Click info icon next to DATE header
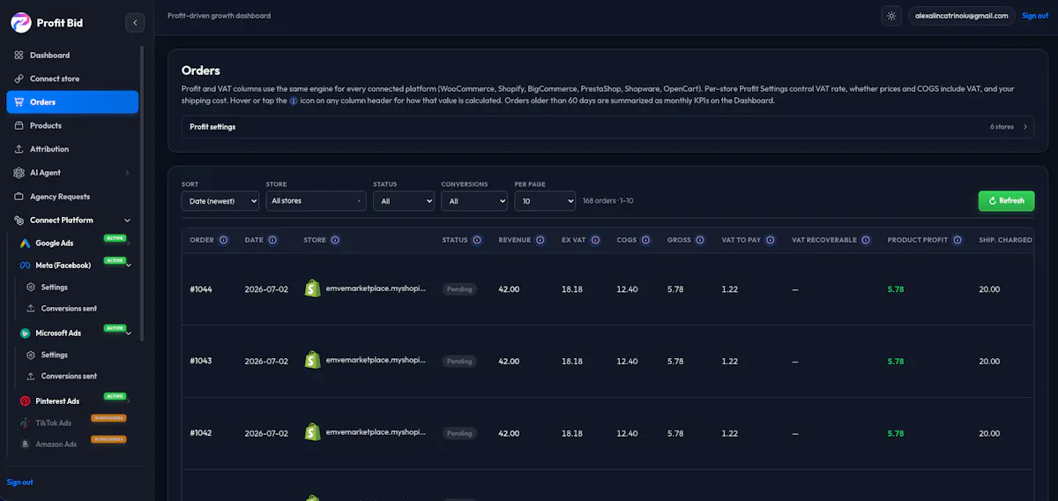This screenshot has width=1058, height=501. click(272, 240)
